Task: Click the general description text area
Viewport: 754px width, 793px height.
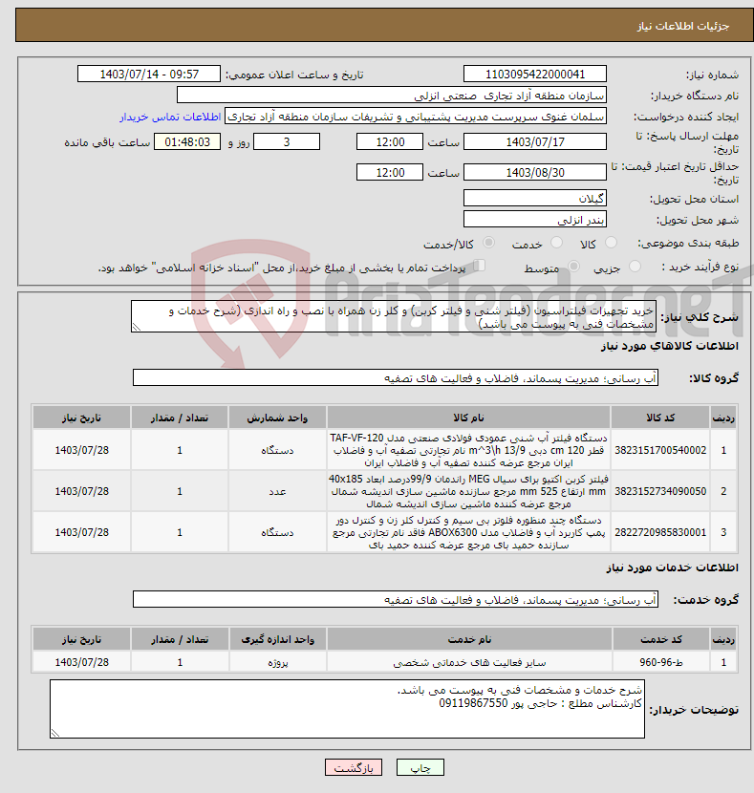Action: pos(394,316)
